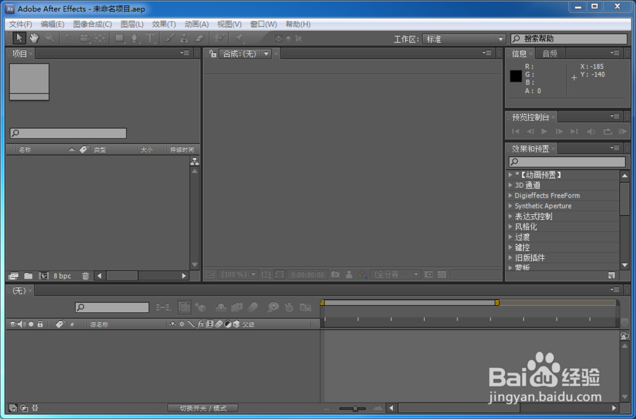The height and width of the screenshot is (419, 636).
Task: Click the composition mini-flowchart icon in timeline
Action: click(x=163, y=308)
